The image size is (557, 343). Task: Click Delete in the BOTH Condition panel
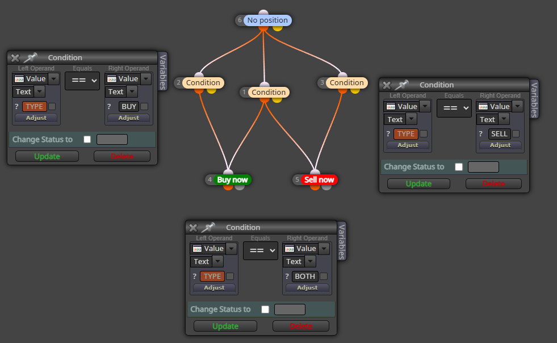point(300,327)
